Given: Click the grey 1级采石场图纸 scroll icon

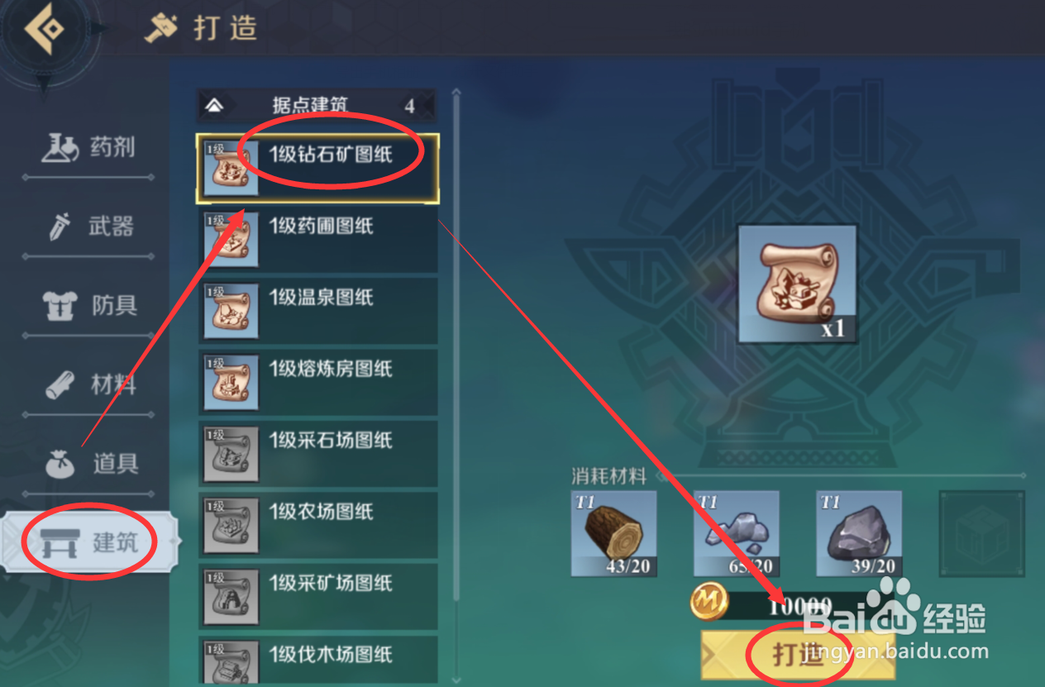Looking at the screenshot, I should (x=231, y=455).
